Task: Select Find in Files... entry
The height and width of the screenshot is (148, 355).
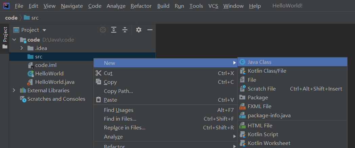Action: (165, 119)
